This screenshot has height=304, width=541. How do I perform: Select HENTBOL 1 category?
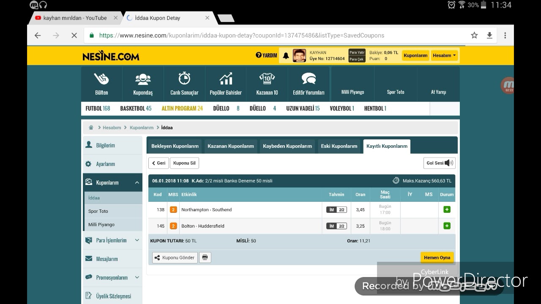point(375,109)
